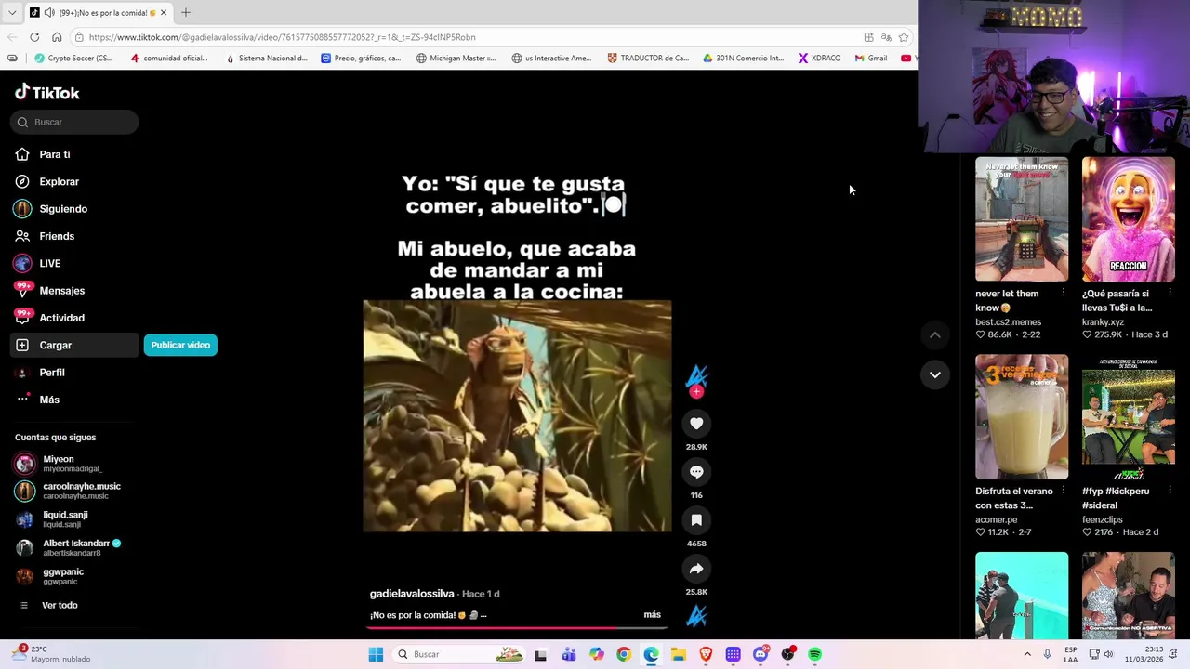1190x669 pixels.
Task: Go to browser home page icon
Action: coord(57,37)
